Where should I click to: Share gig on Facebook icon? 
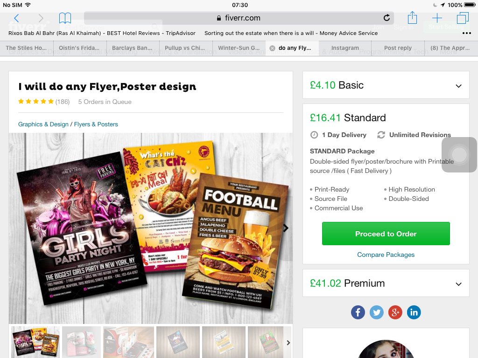click(358, 312)
